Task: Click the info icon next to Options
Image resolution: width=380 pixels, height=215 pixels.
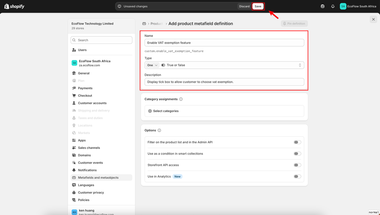Action: [159, 130]
